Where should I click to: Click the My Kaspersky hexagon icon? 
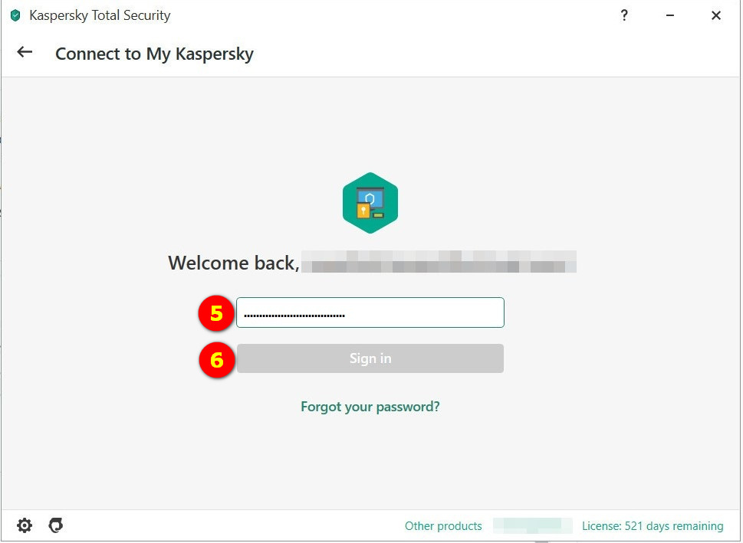point(370,203)
